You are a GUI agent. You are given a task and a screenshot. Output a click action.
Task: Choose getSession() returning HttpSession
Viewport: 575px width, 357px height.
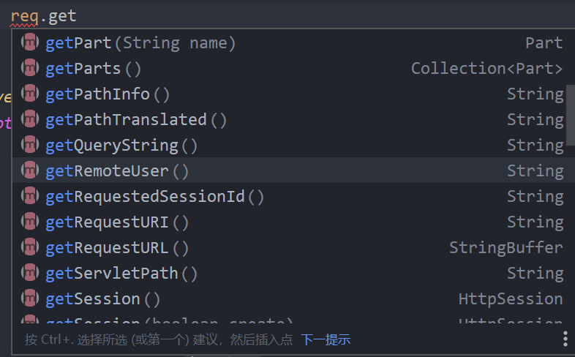[x=102, y=299]
